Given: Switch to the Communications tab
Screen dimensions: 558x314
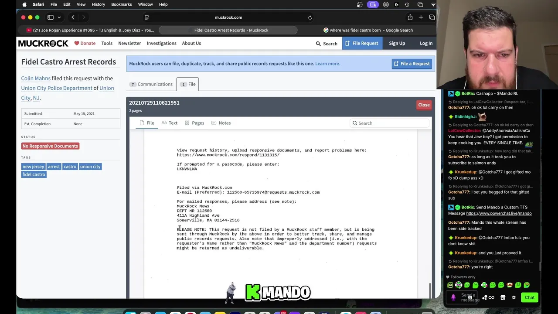Looking at the screenshot, I should (152, 84).
